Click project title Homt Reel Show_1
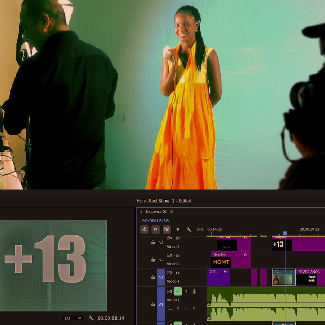The image size is (325, 325). click(x=155, y=201)
